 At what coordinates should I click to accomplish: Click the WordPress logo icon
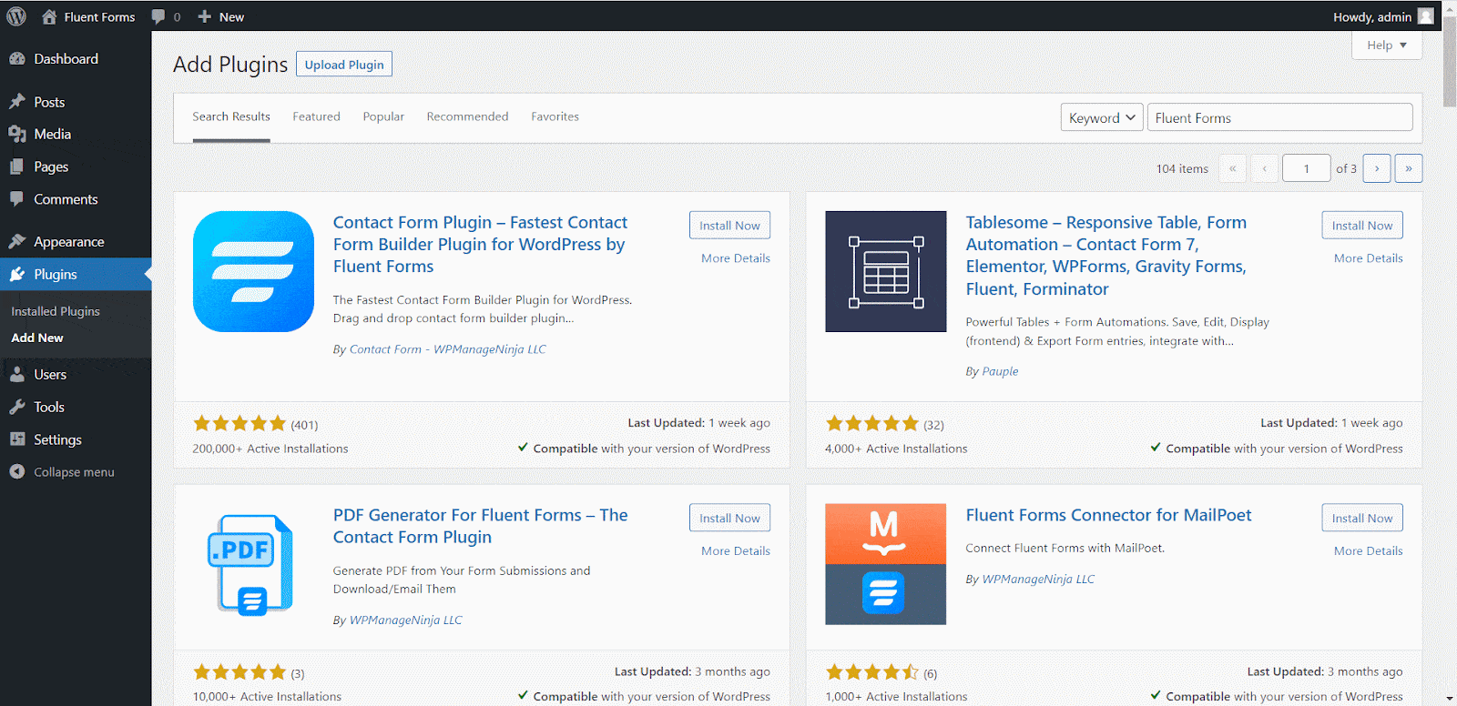(16, 16)
